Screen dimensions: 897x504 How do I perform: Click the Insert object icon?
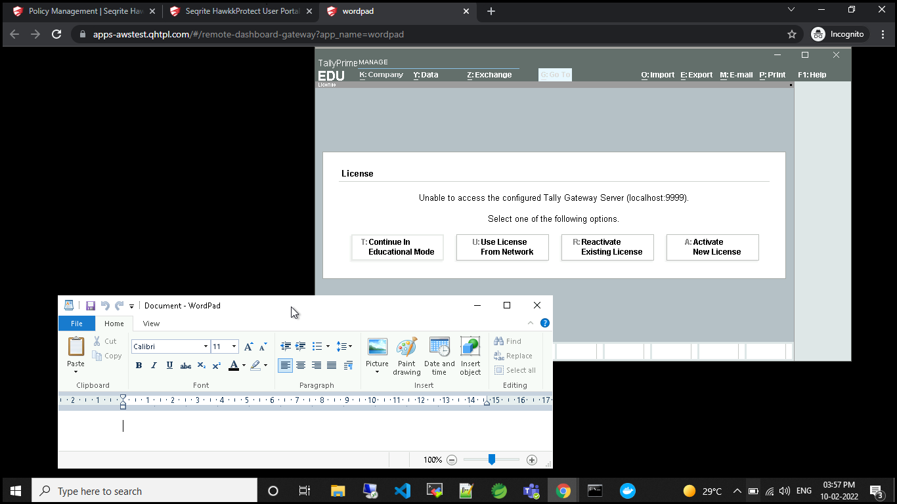coord(470,356)
